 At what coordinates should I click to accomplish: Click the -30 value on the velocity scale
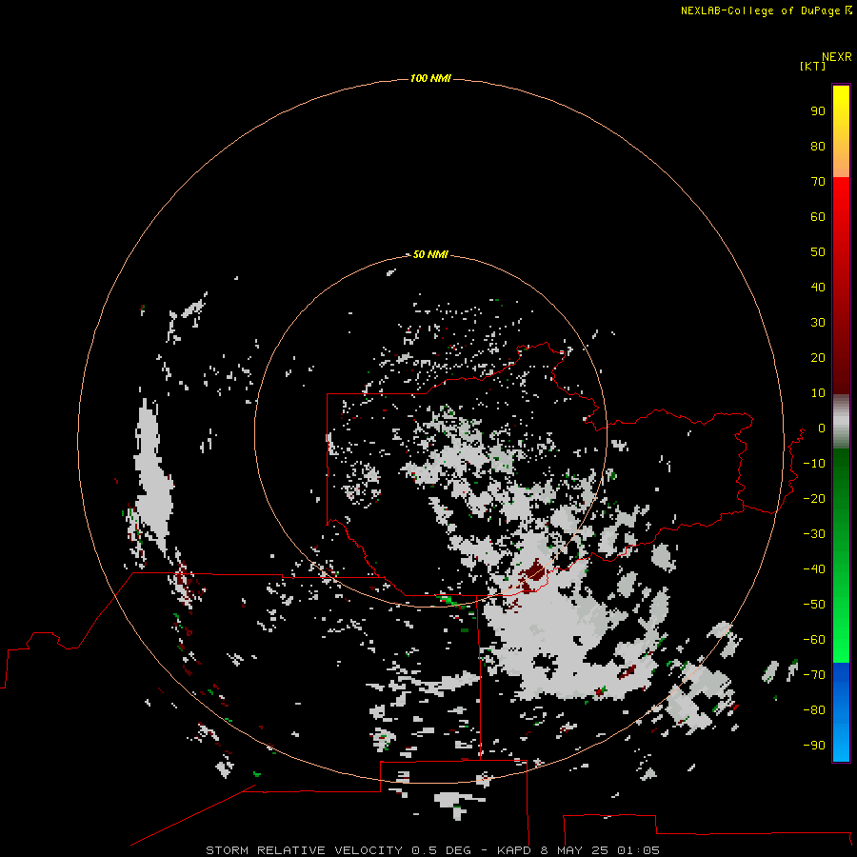click(814, 534)
